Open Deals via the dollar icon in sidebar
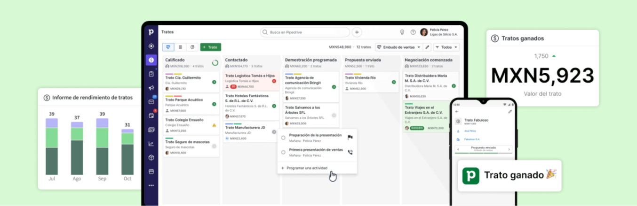Viewport: 637px width, 206px height. coord(151,60)
